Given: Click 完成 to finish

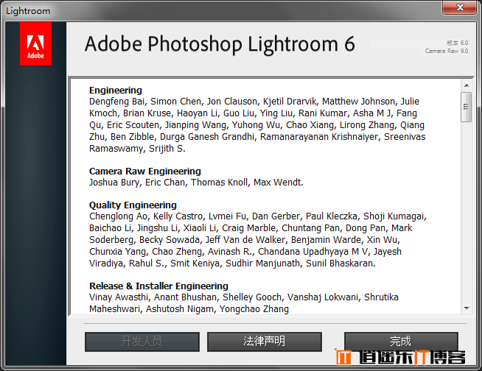Looking at the screenshot, I should (x=401, y=341).
